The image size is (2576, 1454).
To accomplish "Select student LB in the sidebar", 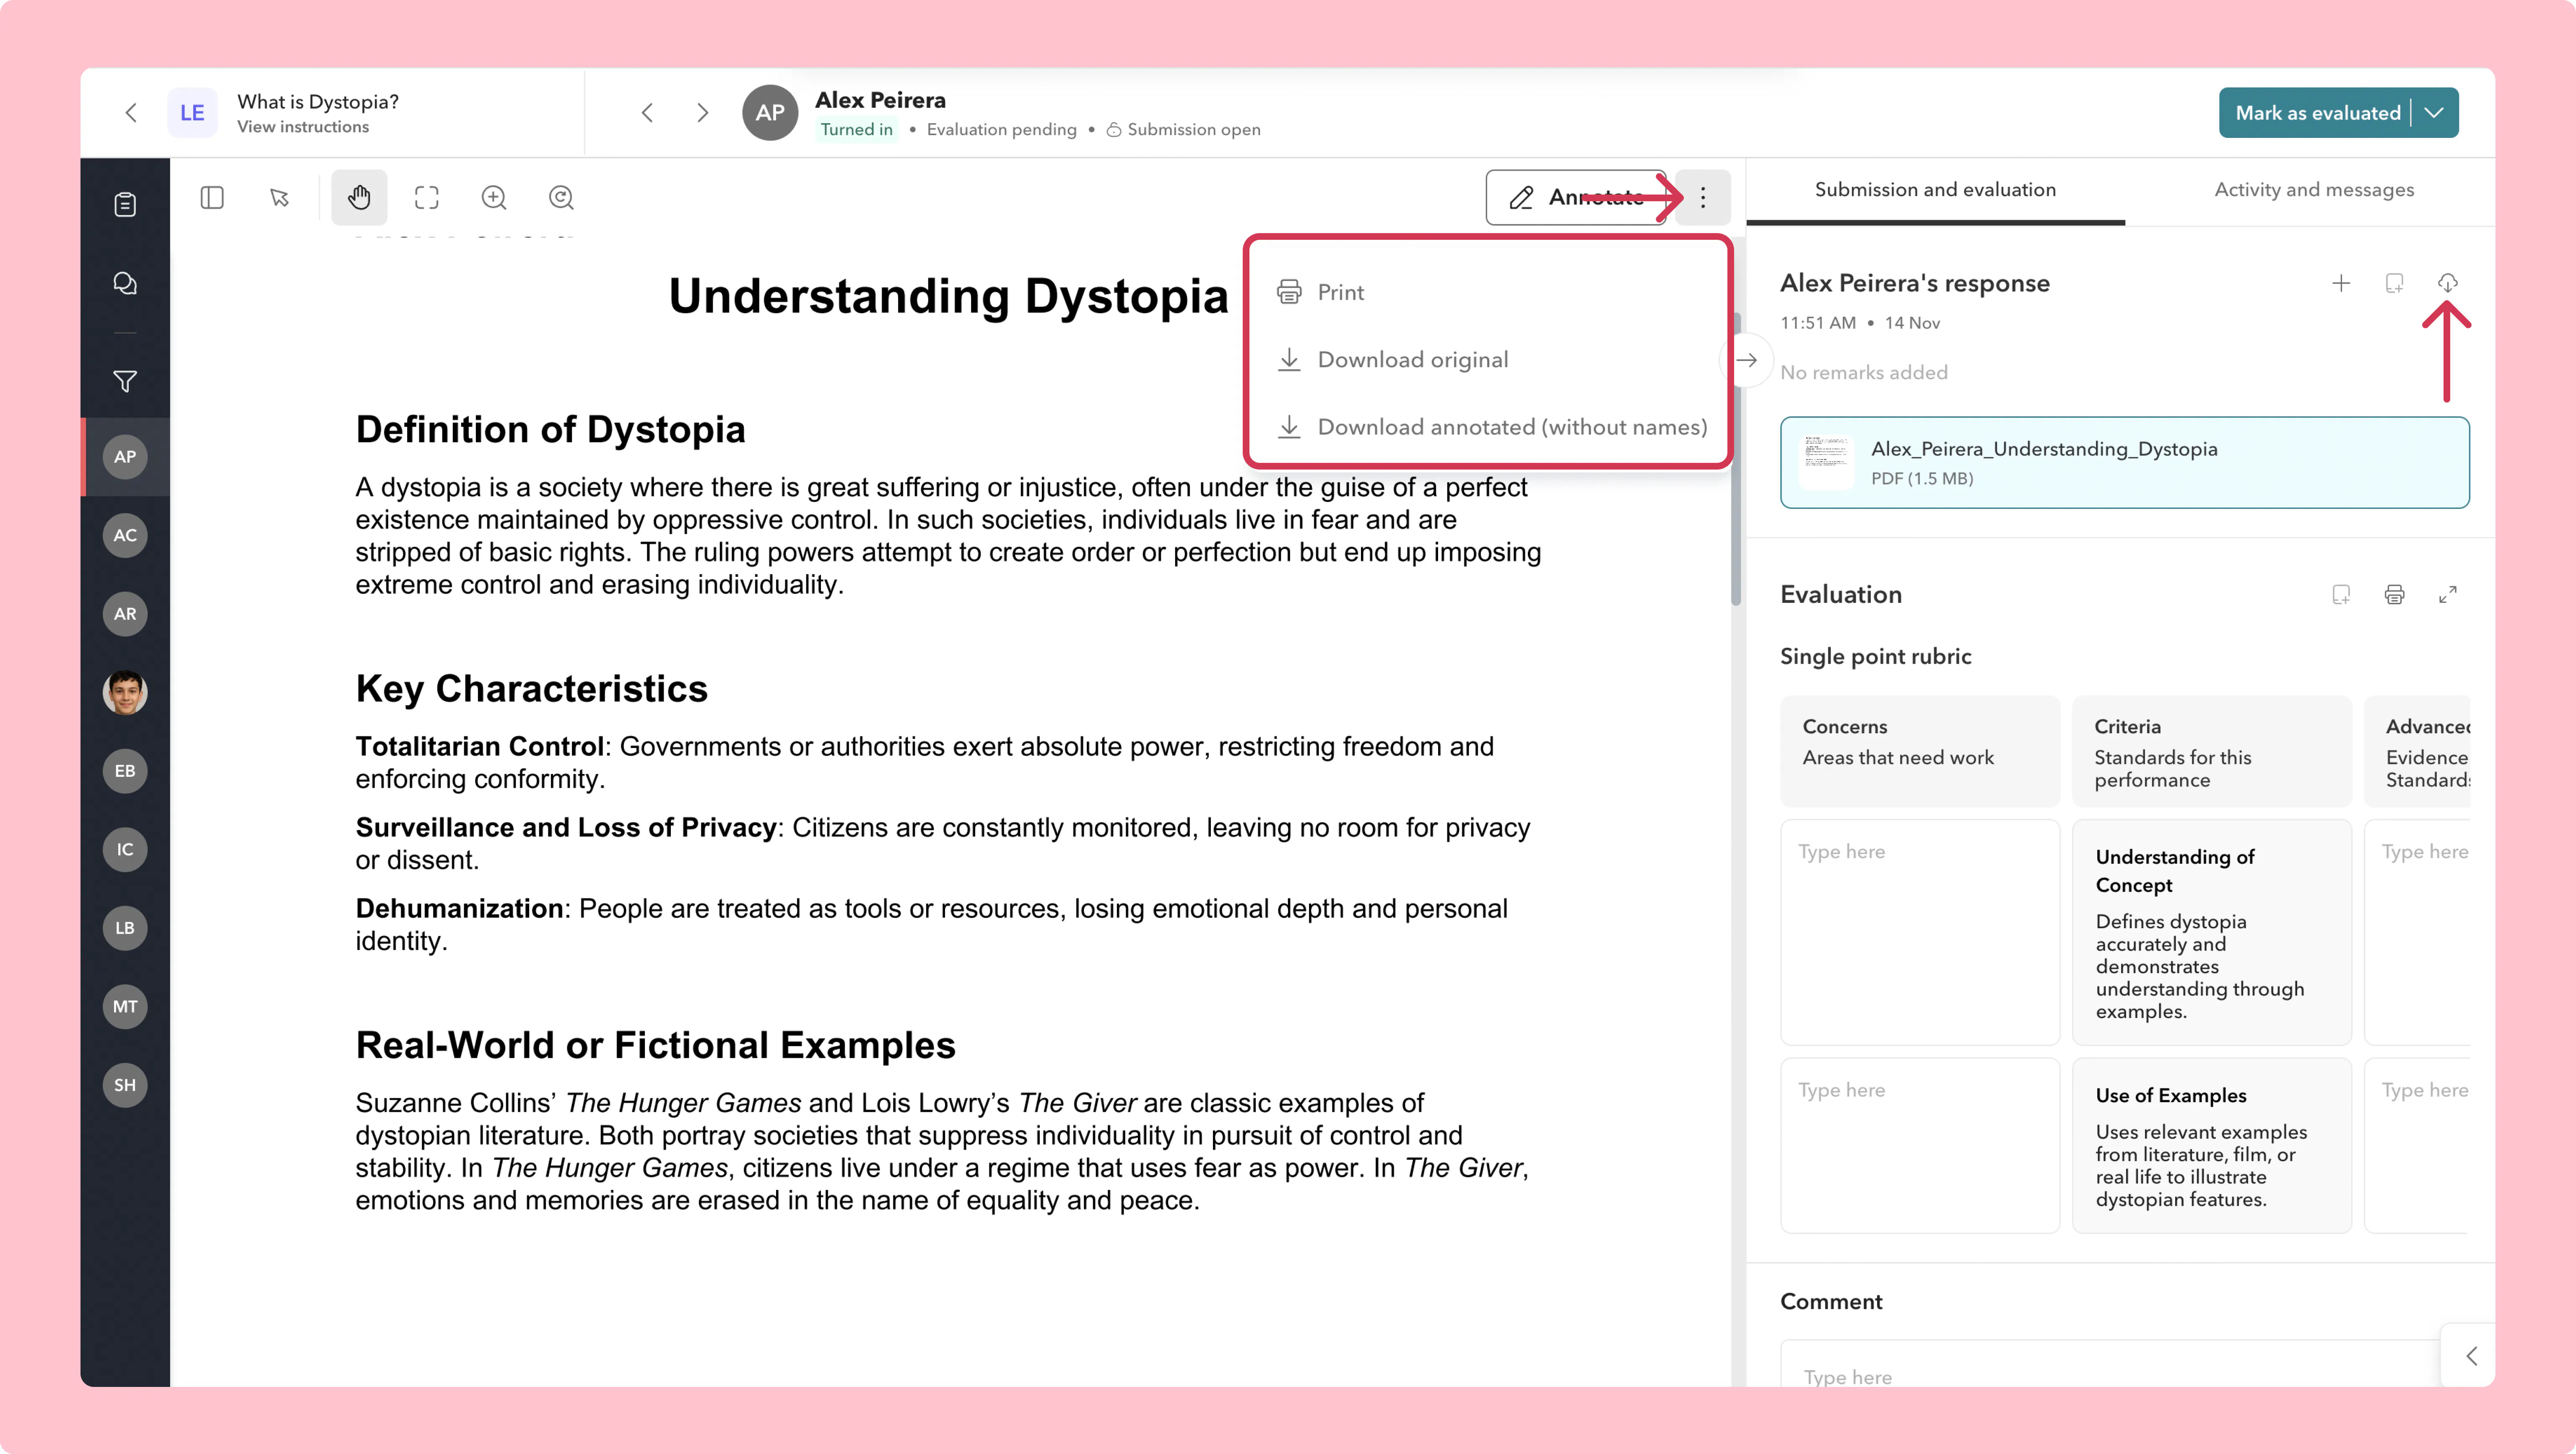I will tap(125, 928).
